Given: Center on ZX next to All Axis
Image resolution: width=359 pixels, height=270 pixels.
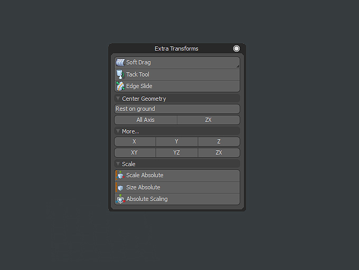Looking at the screenshot, I should [x=209, y=120].
